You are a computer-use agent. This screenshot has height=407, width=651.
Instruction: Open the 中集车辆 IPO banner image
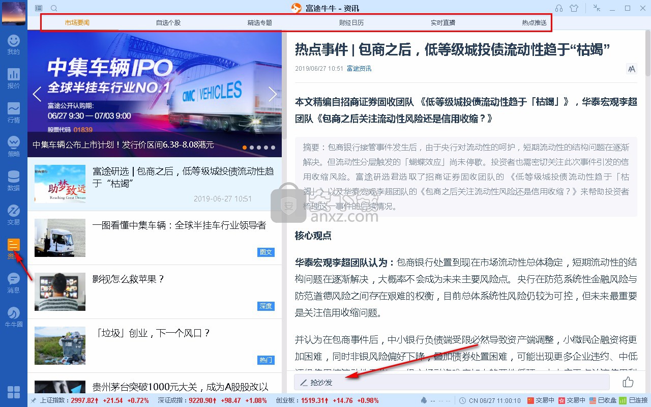tap(155, 94)
